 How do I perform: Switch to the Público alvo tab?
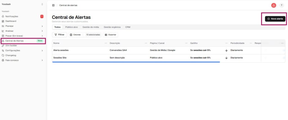coord(71,27)
